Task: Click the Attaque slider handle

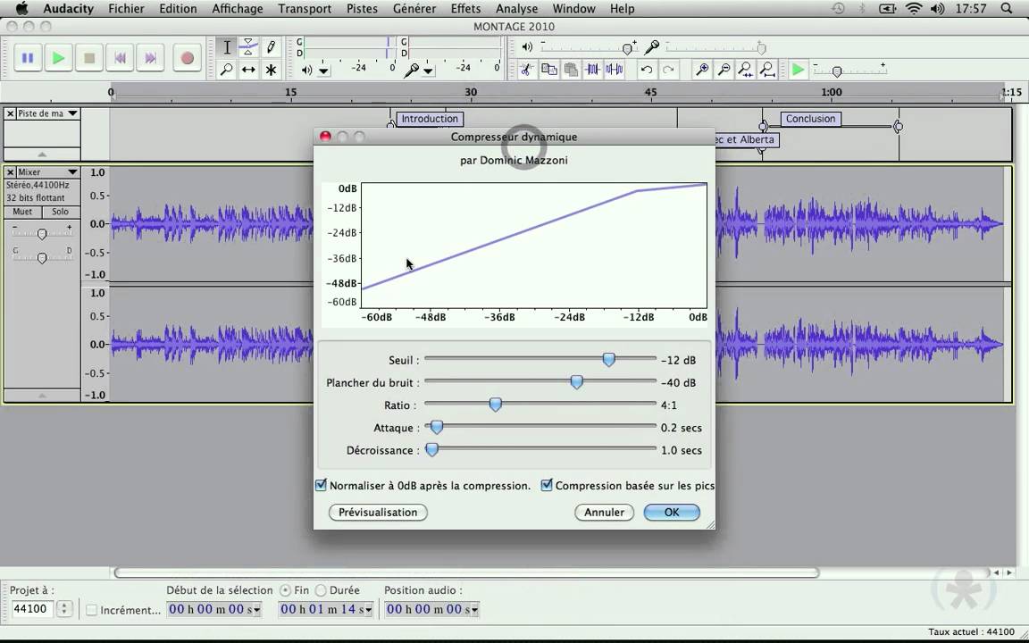Action: coord(437,427)
